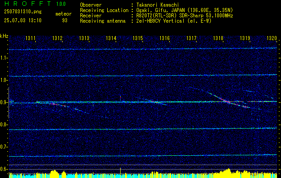
Task: Click the 1.1 kHz axis label
Action: [3, 58]
